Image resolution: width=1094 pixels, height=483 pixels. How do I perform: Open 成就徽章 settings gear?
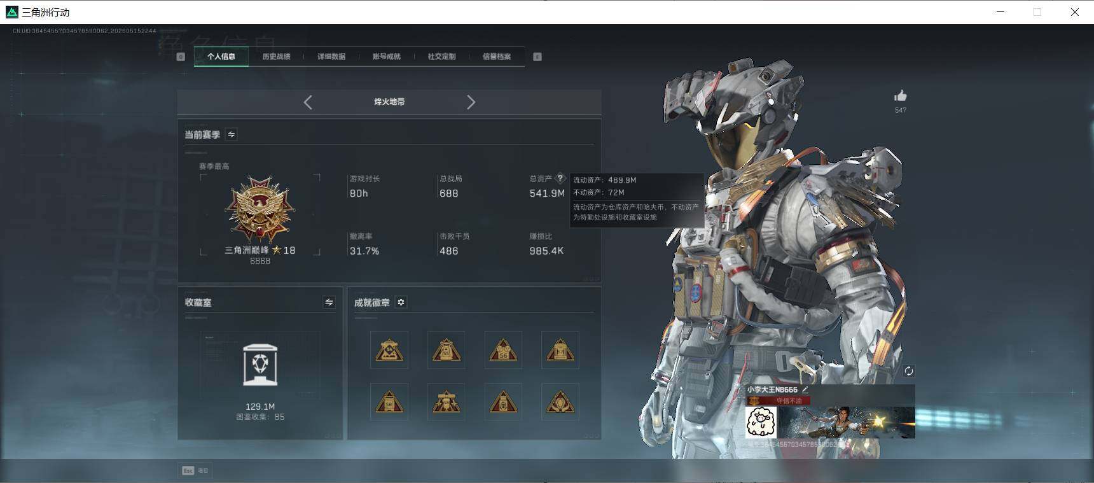(x=401, y=302)
